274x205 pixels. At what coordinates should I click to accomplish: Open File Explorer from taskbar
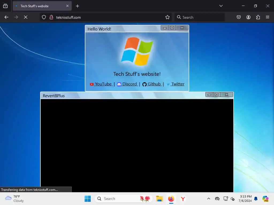(x=159, y=199)
